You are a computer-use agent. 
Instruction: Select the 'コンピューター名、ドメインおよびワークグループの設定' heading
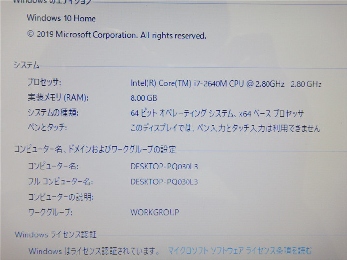[95, 149]
